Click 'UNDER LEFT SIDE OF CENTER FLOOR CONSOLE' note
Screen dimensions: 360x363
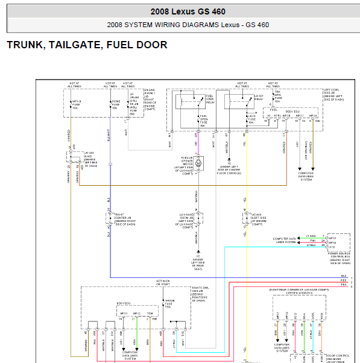click(229, 170)
